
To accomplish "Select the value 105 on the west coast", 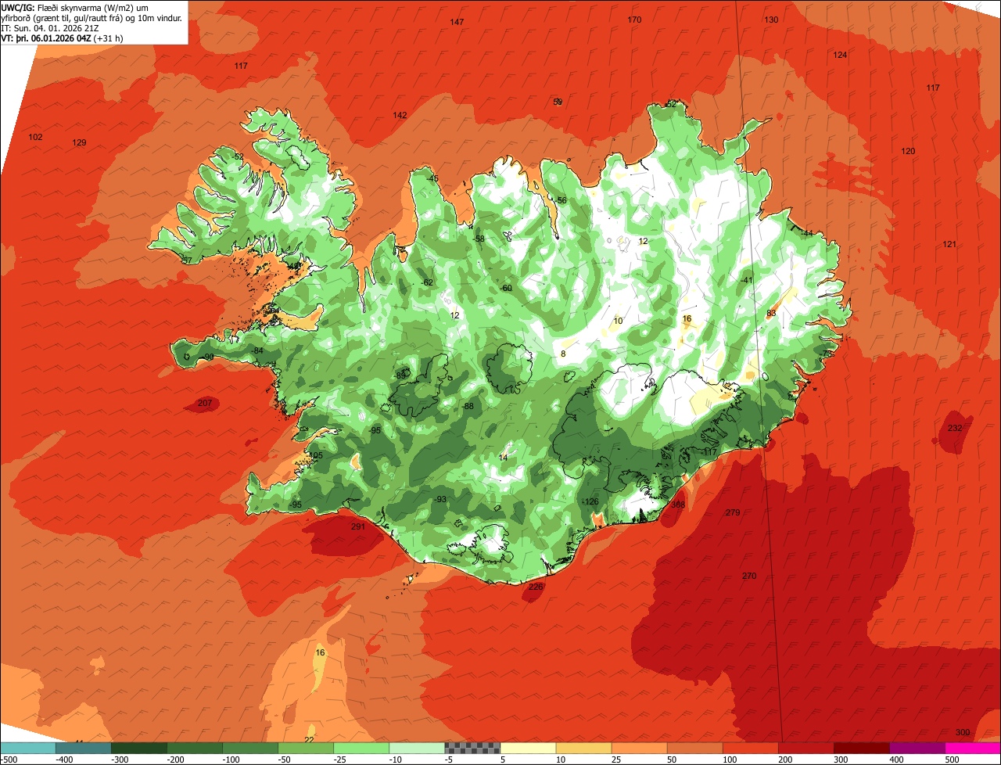I will pyautogui.click(x=316, y=455).
